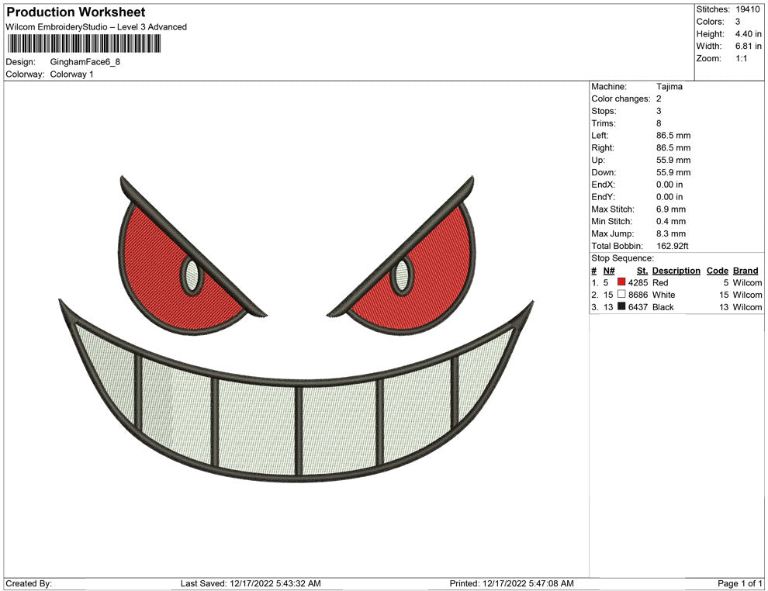Click stitch count '4285' in Red row
Image resolution: width=768 pixels, height=591 pixels.
(638, 282)
